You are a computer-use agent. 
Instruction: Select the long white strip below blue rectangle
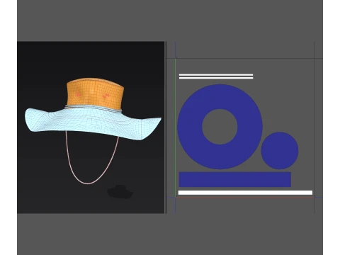[x=245, y=193]
